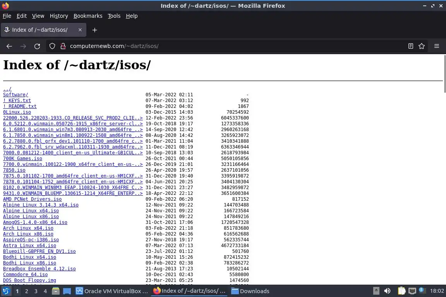Open the Help menu
This screenshot has height=297, width=446.
(132, 16)
